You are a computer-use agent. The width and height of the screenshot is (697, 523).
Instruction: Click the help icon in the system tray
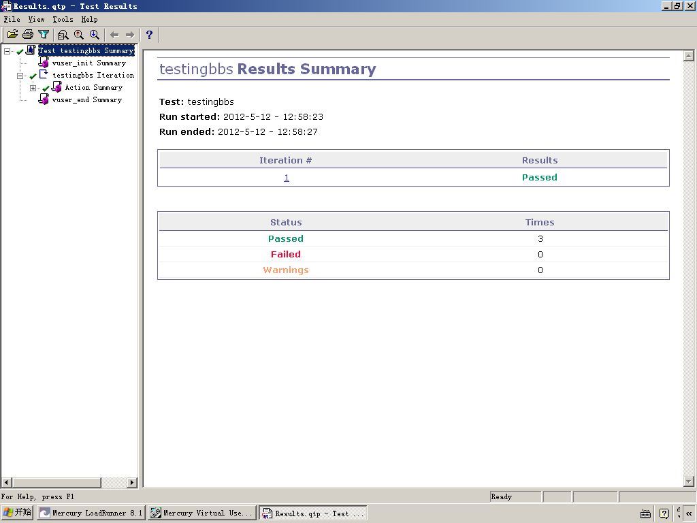[664, 513]
